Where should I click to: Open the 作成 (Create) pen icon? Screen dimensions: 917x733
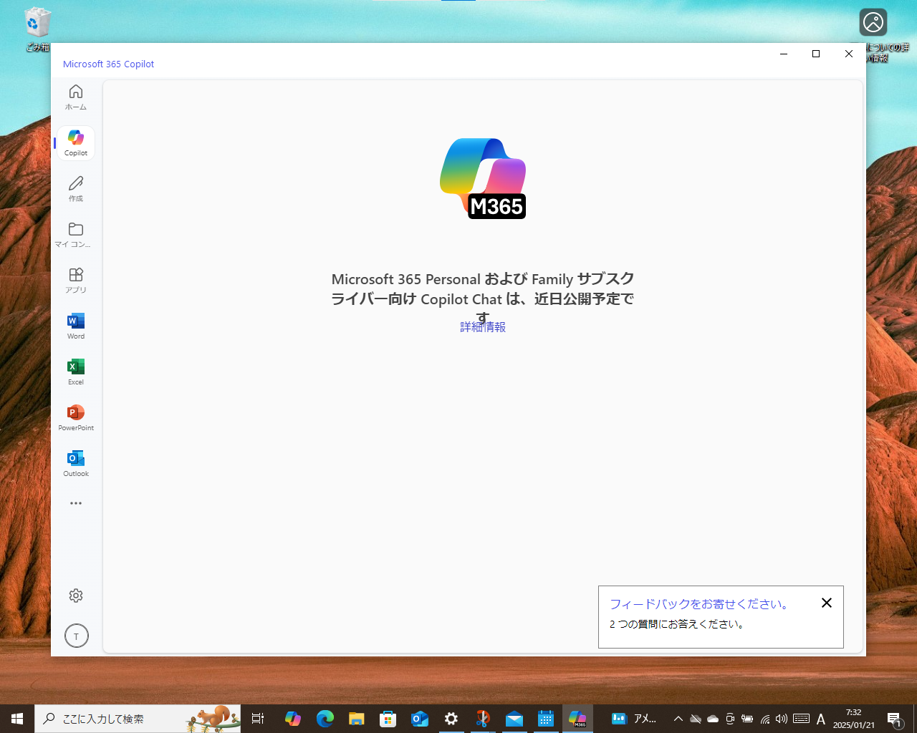point(76,188)
